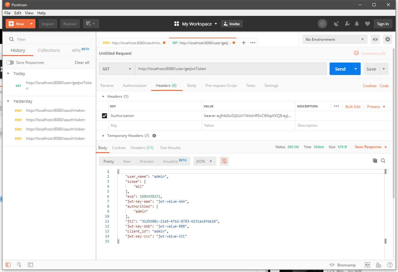This screenshot has height=272, width=398.
Task: Click the Sign In button
Action: (383, 24)
